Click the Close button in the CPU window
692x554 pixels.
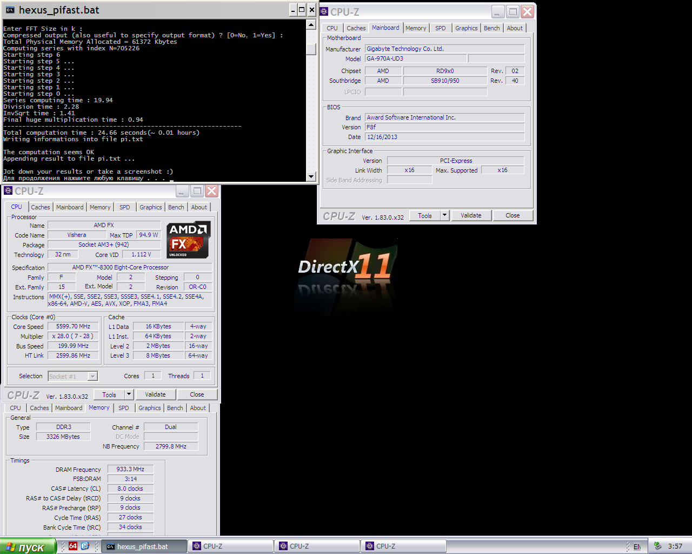click(197, 394)
